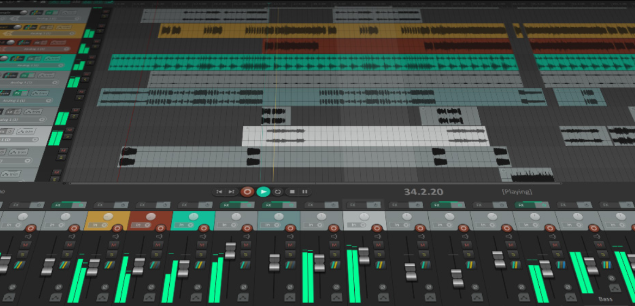The image size is (635, 306).
Task: Open routing icon on red track panel
Action: 24,42
